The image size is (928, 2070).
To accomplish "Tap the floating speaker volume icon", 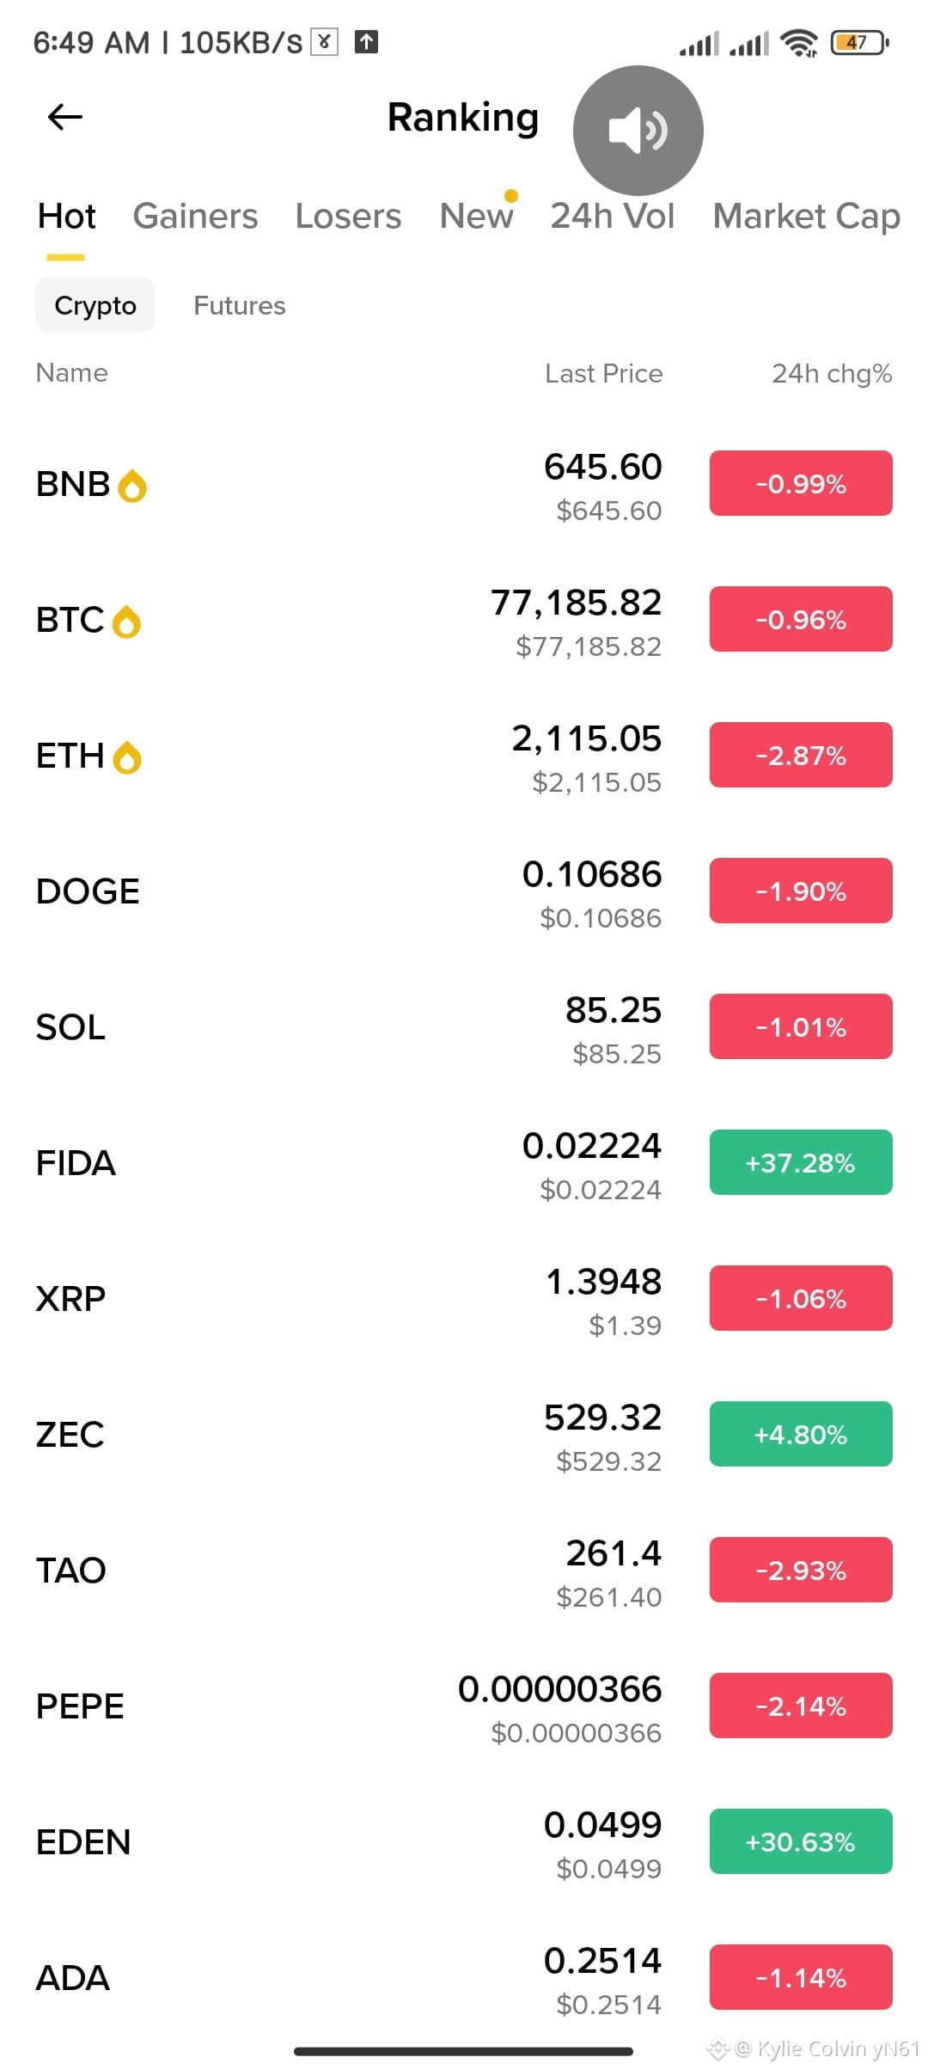I will point(638,131).
